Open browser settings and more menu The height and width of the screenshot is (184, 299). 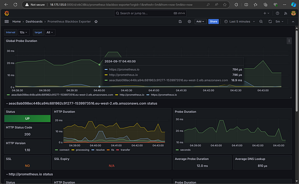pyautogui.click(x=284, y=5)
